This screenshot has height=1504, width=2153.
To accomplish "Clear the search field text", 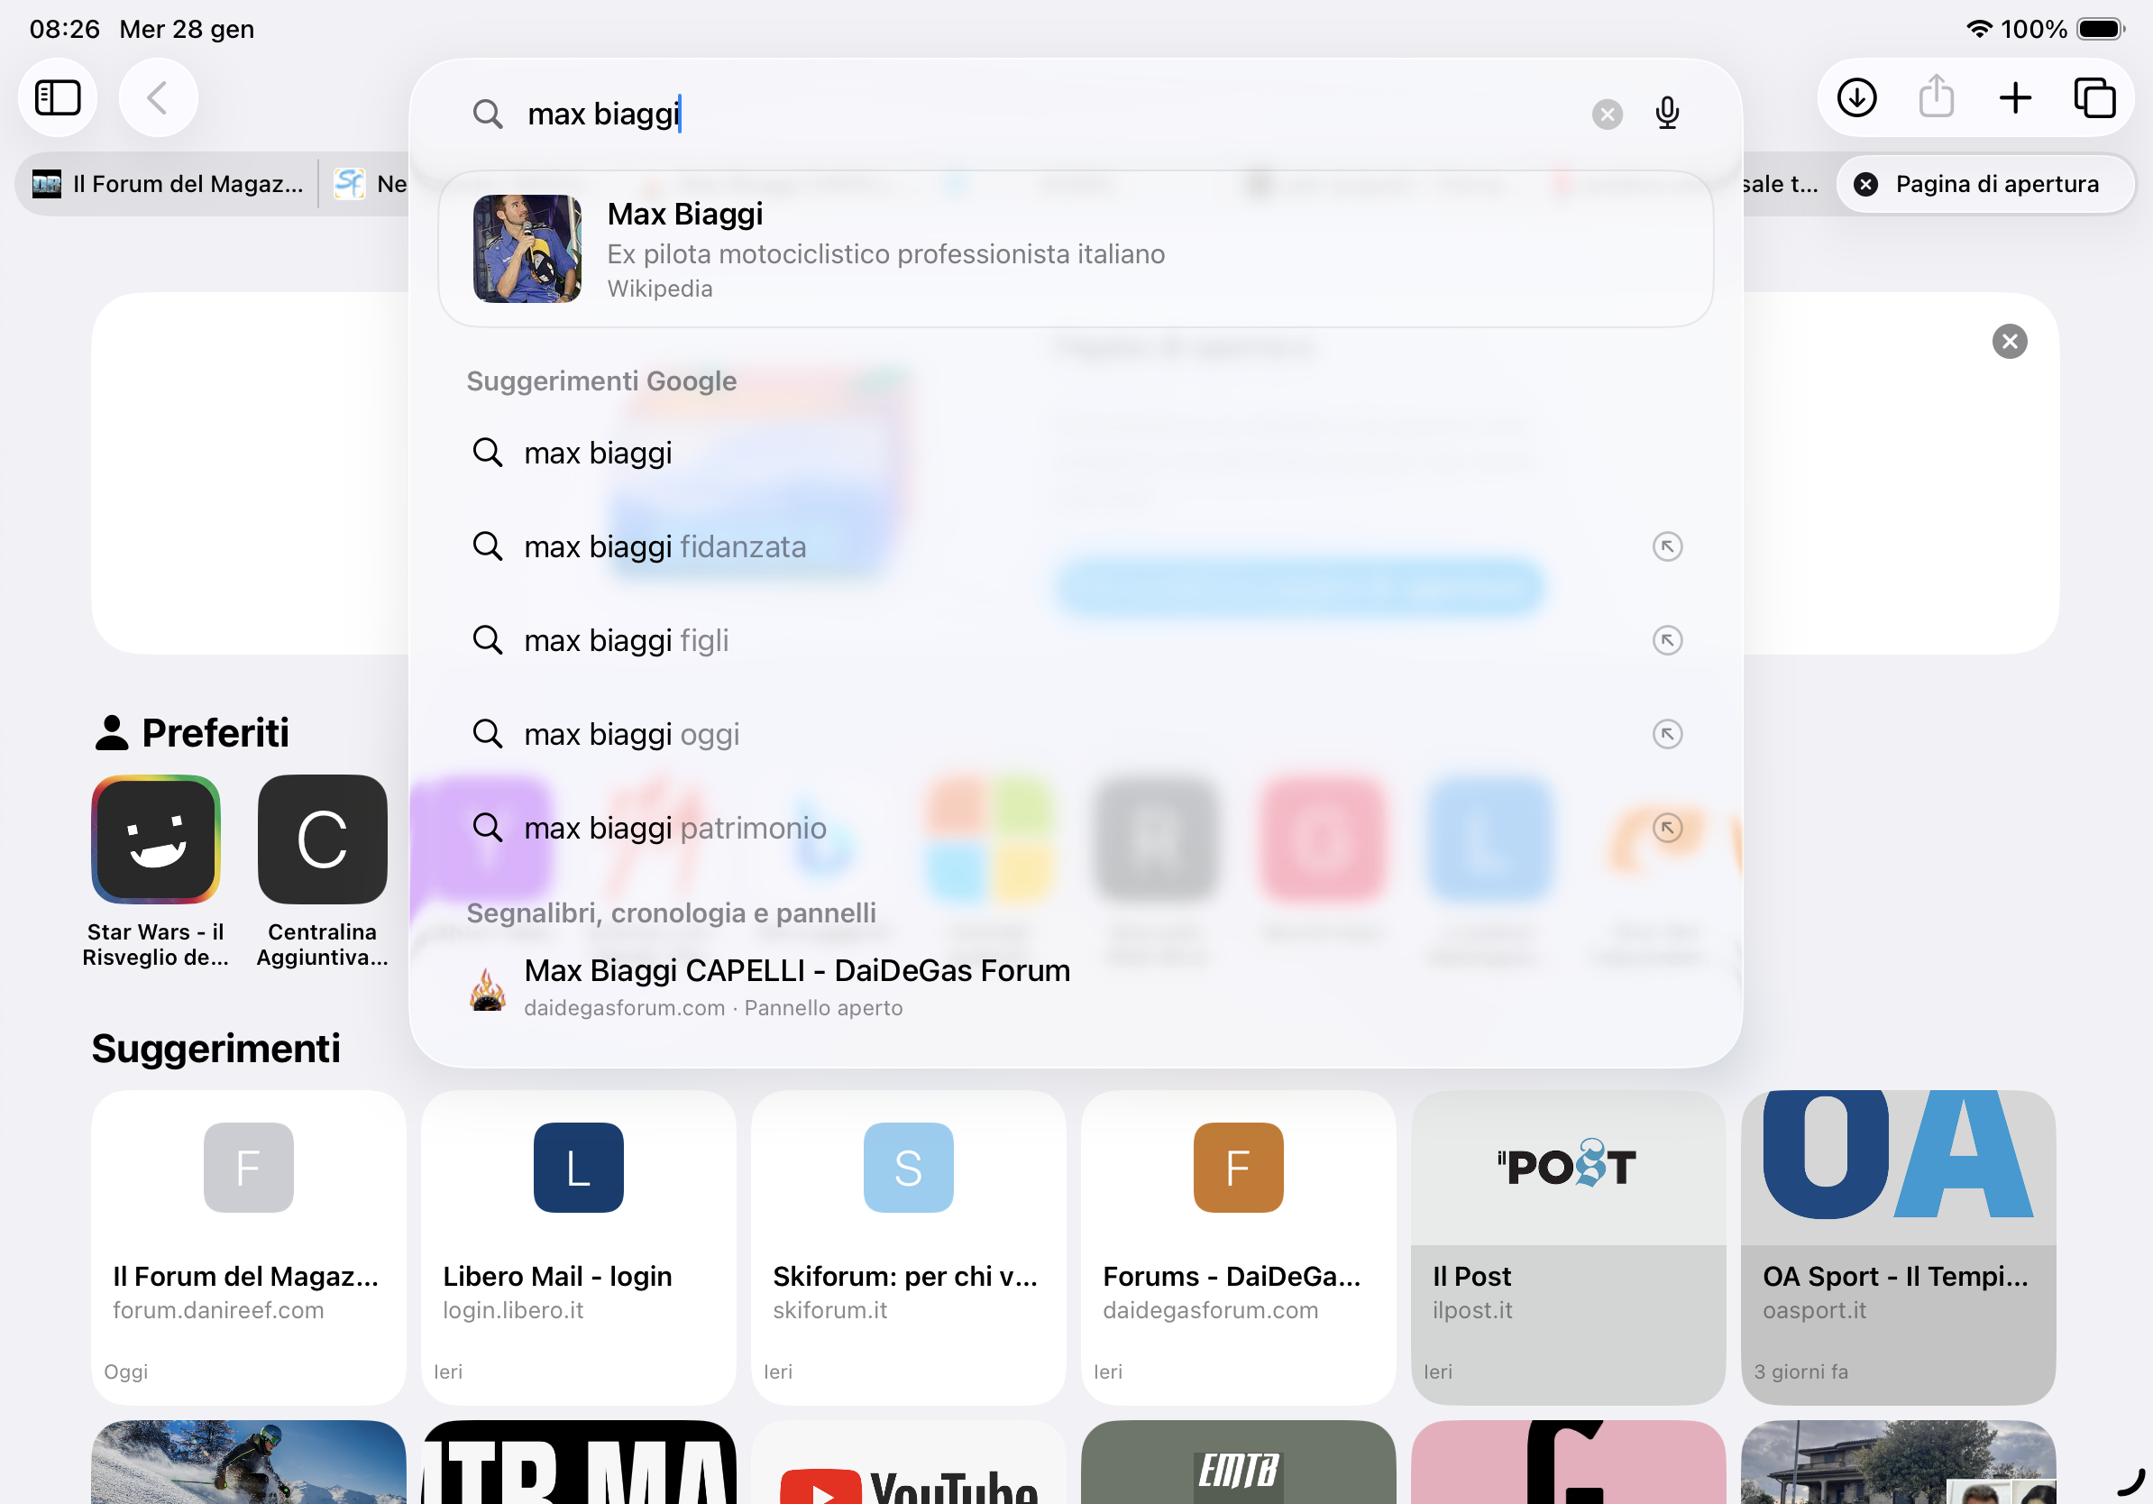I will [1607, 115].
